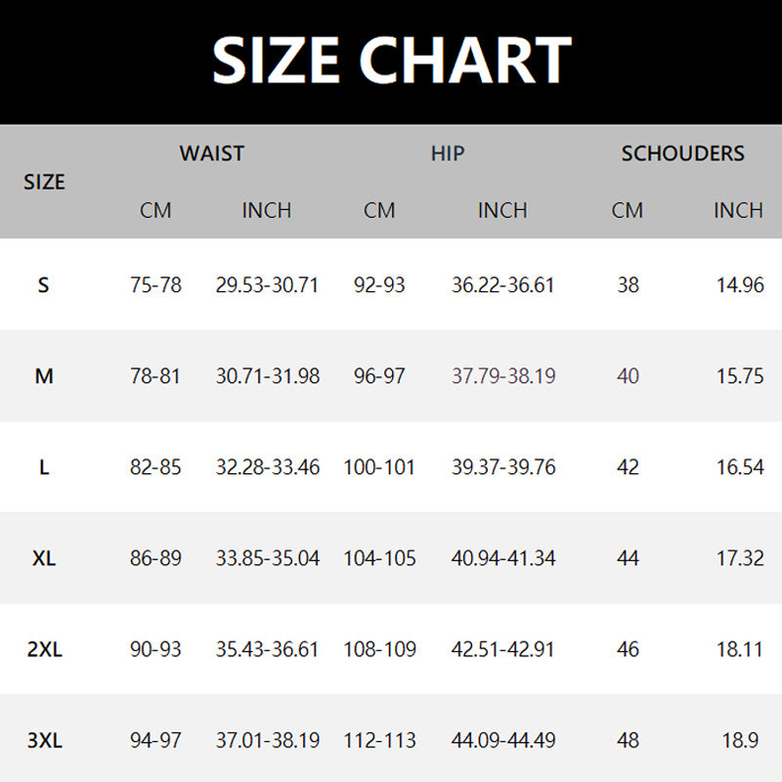Viewport: 782px width, 782px height.
Task: Pick the XL size row label
Action: [44, 558]
